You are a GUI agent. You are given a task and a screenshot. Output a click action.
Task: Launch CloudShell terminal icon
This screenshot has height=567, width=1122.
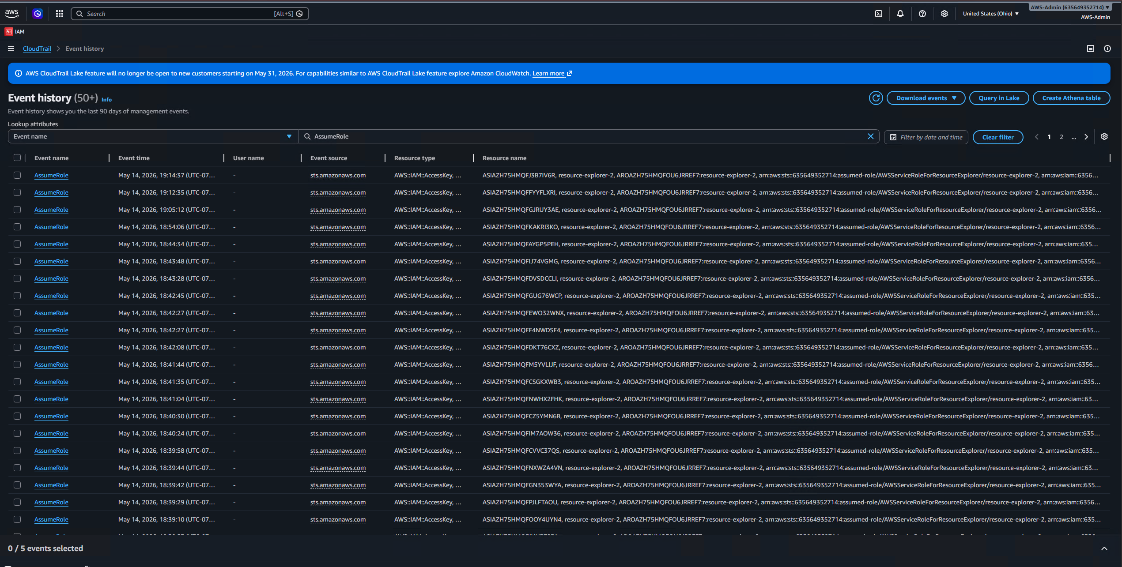pyautogui.click(x=879, y=14)
